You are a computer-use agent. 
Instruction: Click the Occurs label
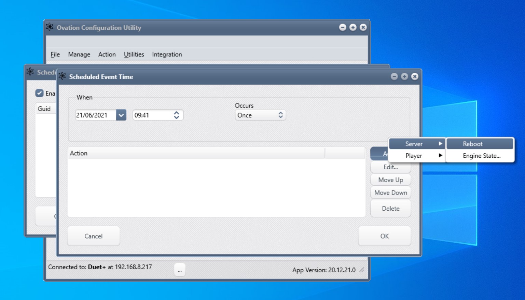(244, 105)
